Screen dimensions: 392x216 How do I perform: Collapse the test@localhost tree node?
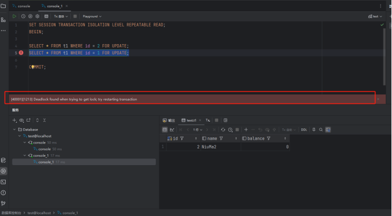pos(19,136)
